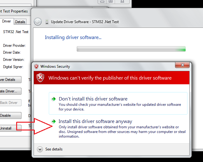The width and height of the screenshot is (203, 162).
Task: Click the Back arrow in Update Driver Software
Action: click(38, 22)
